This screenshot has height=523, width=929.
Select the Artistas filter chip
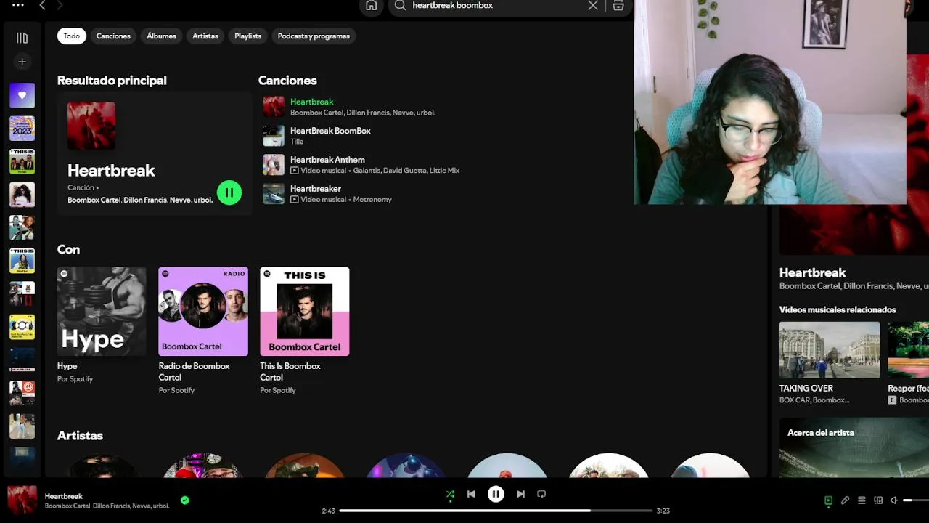[205, 36]
